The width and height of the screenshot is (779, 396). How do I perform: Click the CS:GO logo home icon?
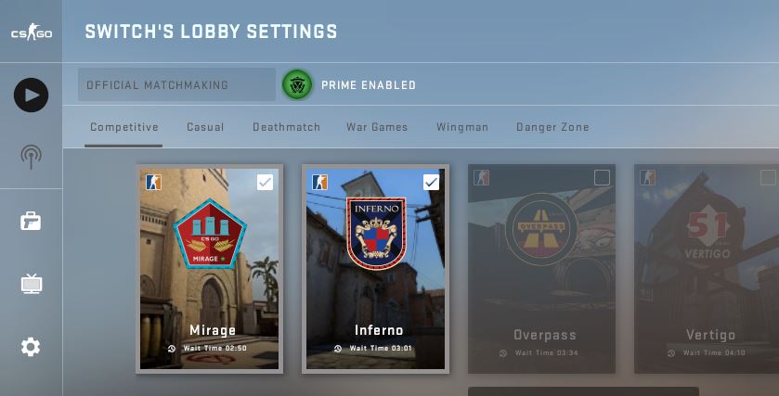[x=32, y=32]
